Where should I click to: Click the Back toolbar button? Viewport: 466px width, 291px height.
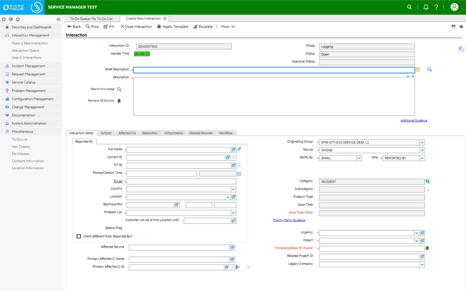[x=74, y=27]
